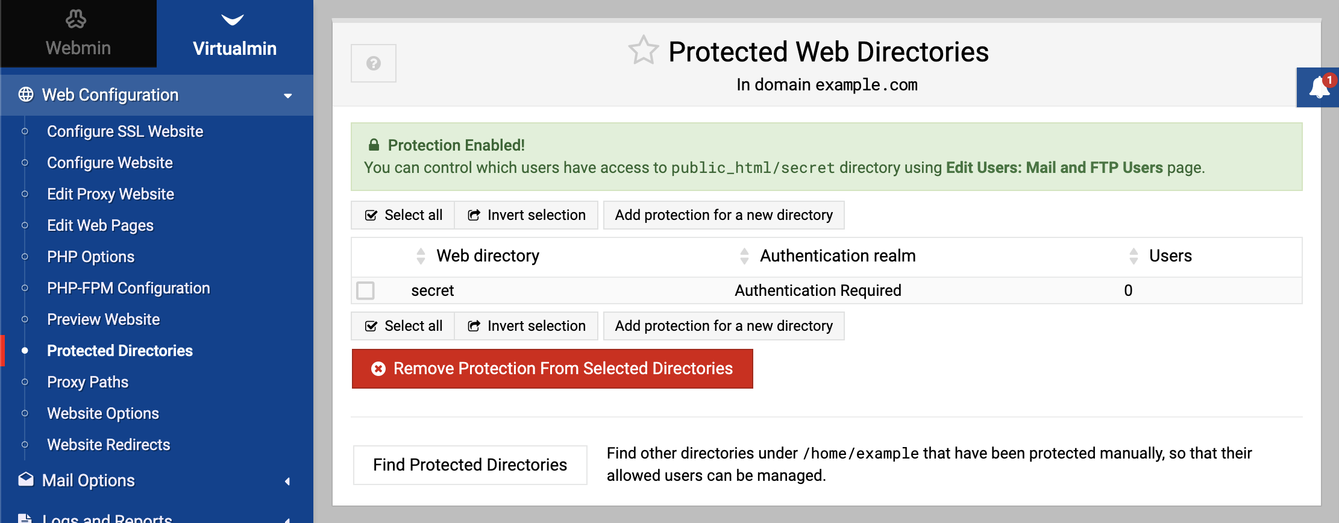1339x523 pixels.
Task: Click the Users column sort arrows
Action: [x=1134, y=256]
